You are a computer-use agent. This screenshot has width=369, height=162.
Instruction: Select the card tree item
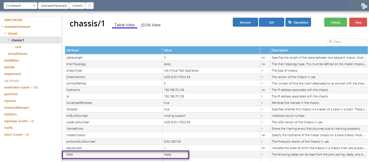point(18,47)
